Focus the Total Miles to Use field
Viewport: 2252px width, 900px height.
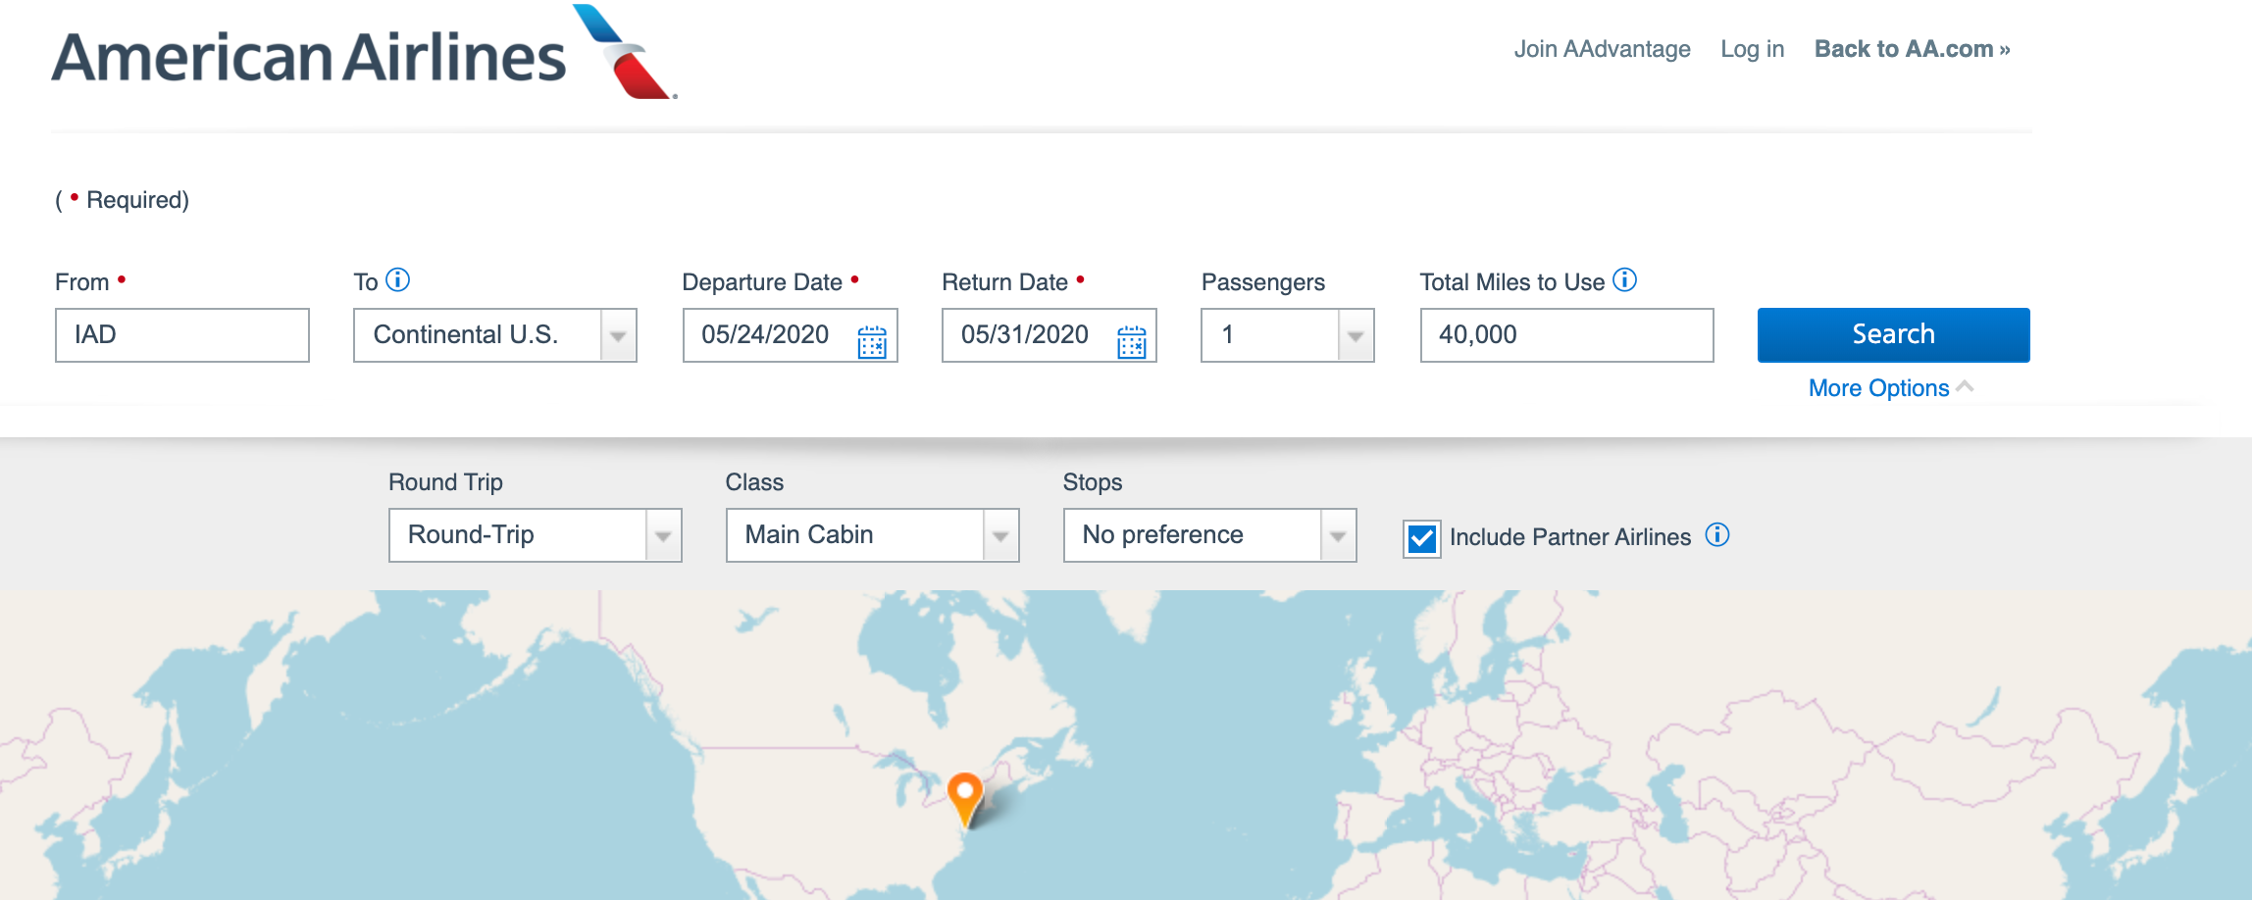(1566, 335)
